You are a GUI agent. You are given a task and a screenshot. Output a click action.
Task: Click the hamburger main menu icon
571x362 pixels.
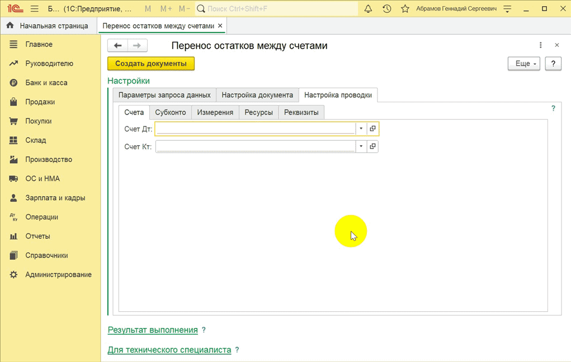click(x=34, y=9)
